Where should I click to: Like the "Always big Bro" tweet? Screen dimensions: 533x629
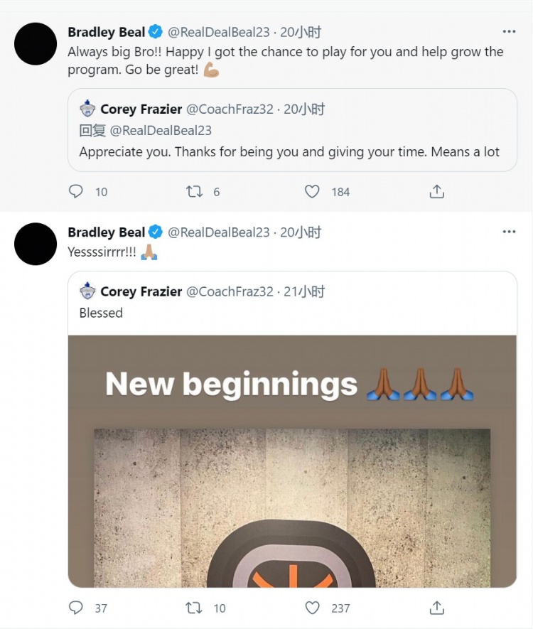click(x=312, y=191)
